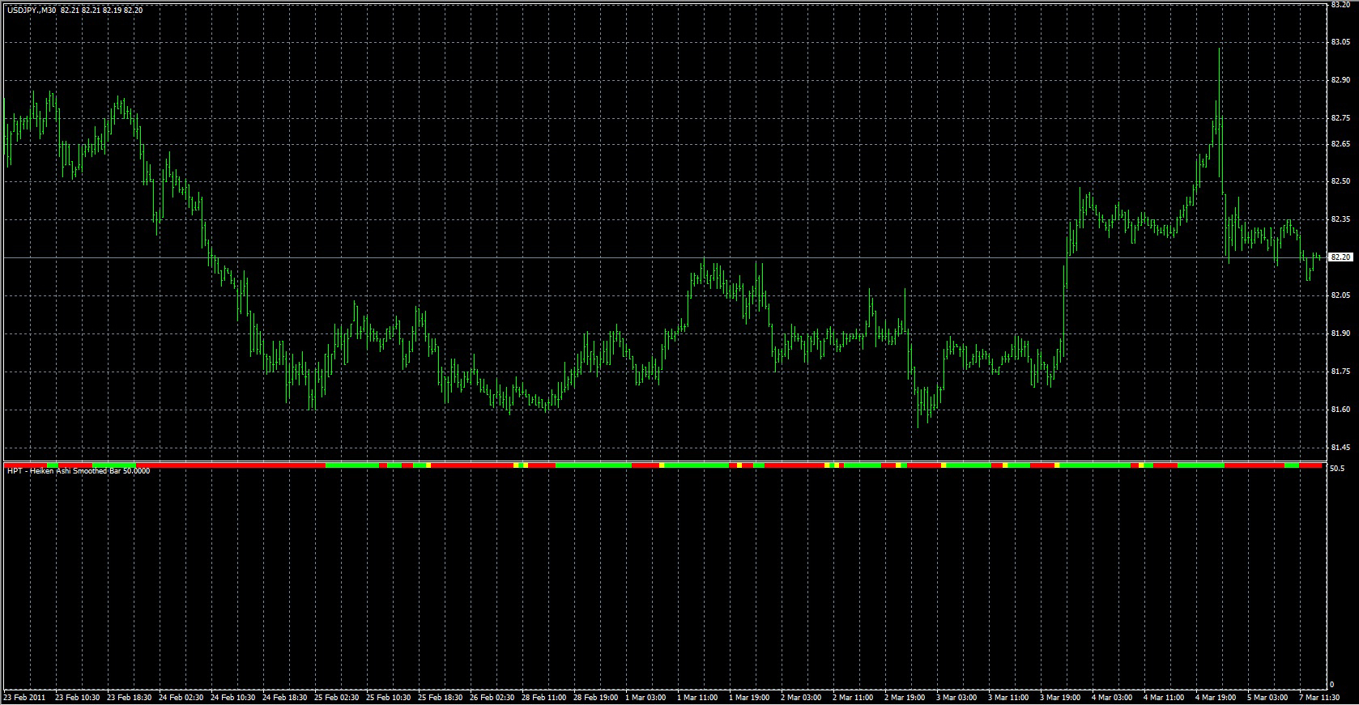
Task: Click the 81.45 price scale label
Action: (1340, 448)
